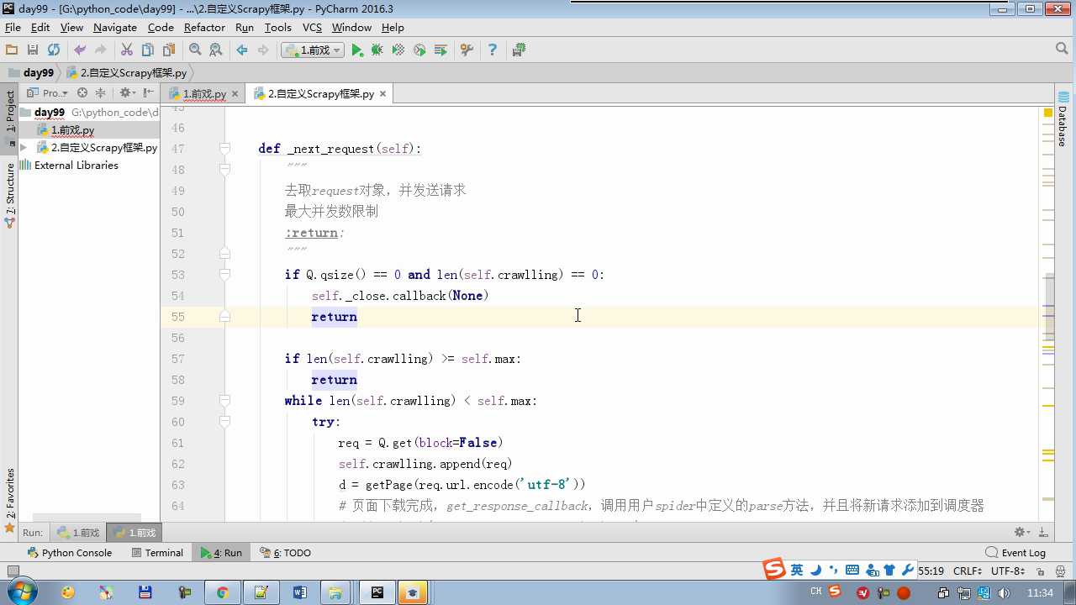Image resolution: width=1076 pixels, height=605 pixels.
Task: Select External Libraries in project tree
Action: coord(76,166)
